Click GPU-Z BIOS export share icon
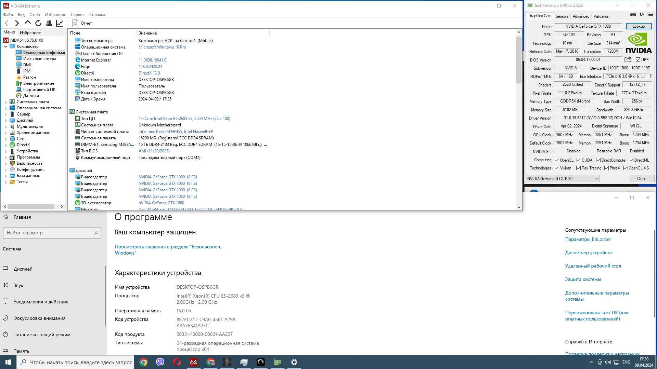The width and height of the screenshot is (657, 369). click(x=628, y=59)
